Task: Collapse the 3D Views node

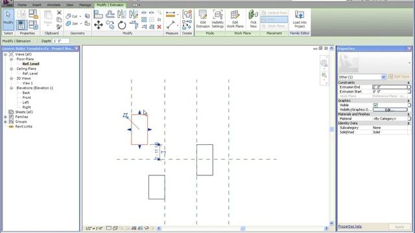Action: point(12,78)
